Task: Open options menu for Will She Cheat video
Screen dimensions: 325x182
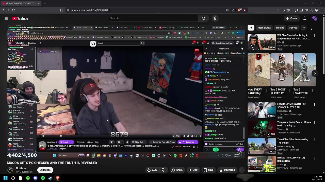Action: 314,36
